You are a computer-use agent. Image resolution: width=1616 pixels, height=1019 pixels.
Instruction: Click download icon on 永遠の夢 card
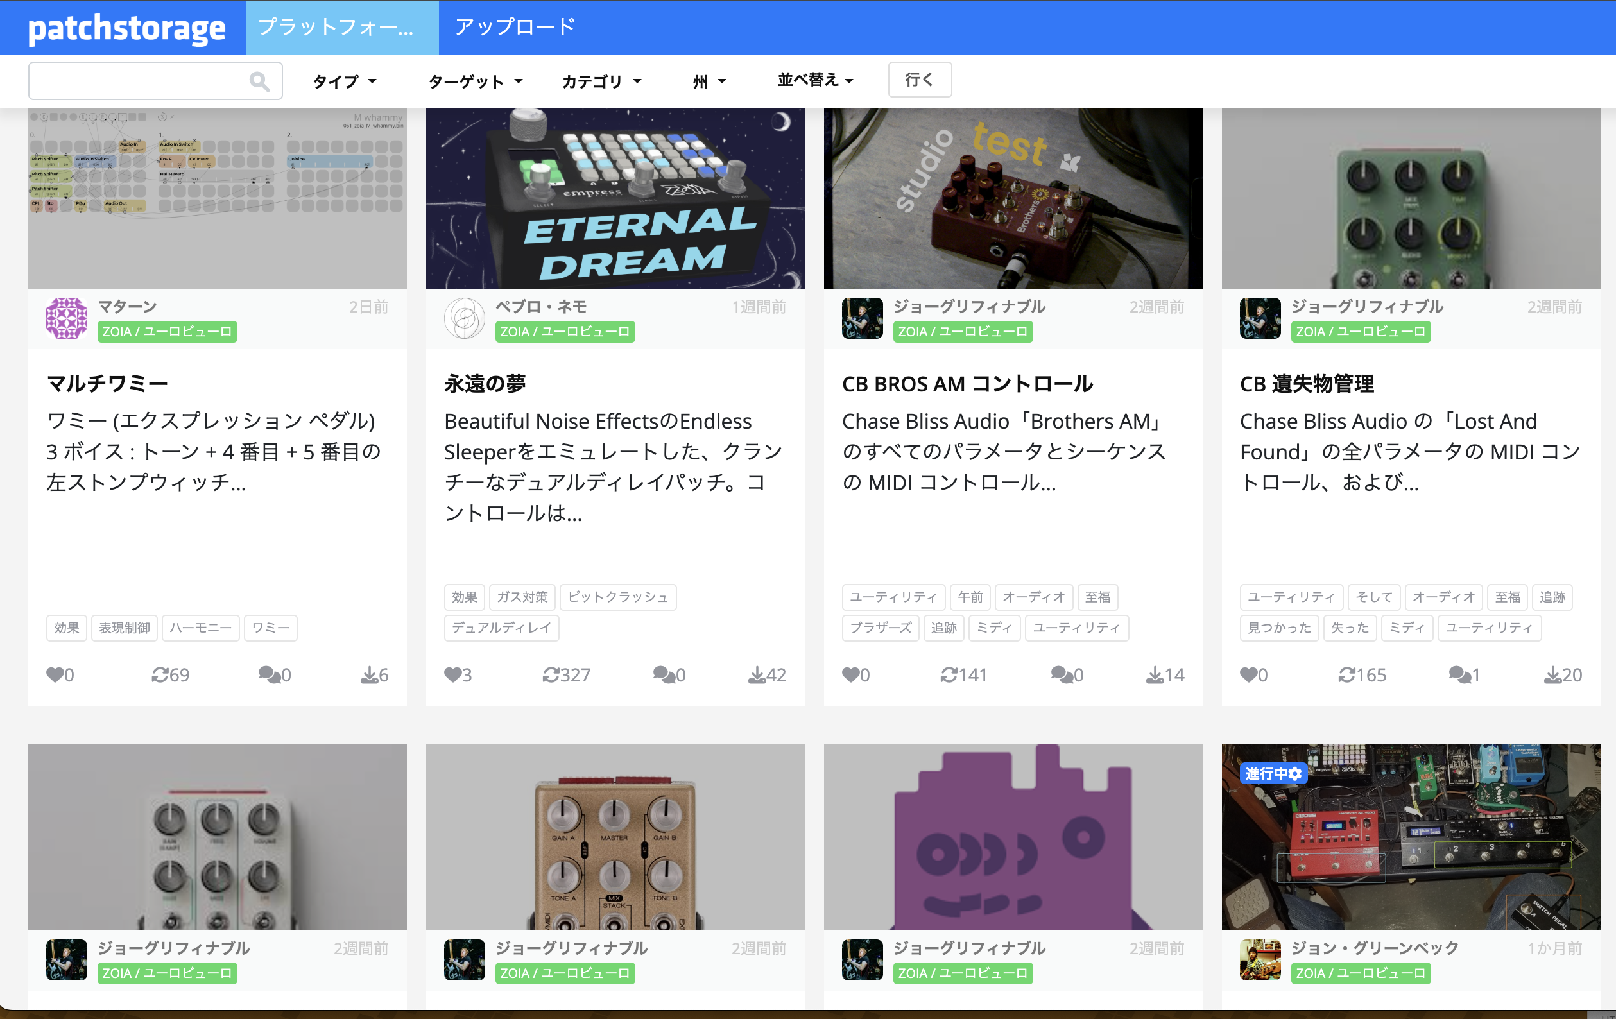click(756, 674)
